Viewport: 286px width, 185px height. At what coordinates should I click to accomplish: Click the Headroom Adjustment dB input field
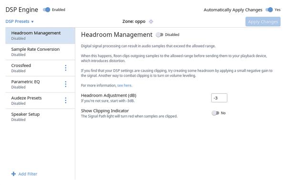[x=219, y=98]
